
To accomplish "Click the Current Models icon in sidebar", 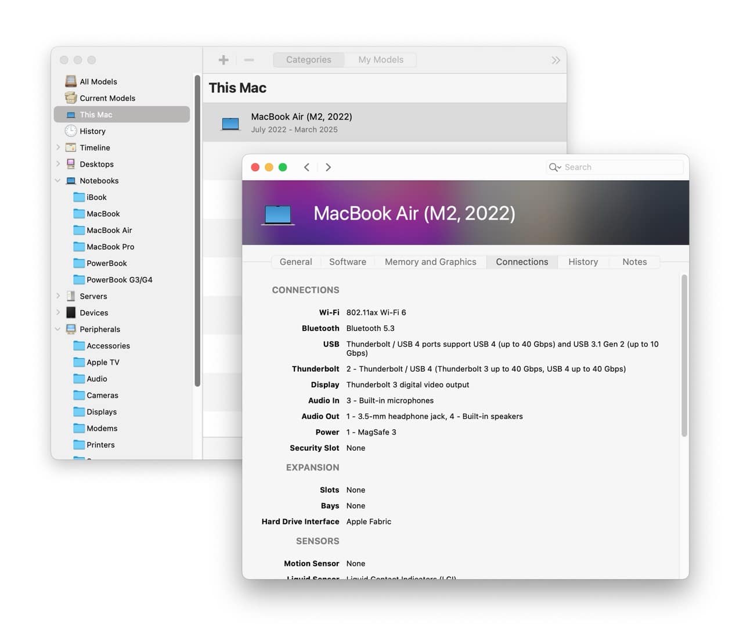I will click(71, 98).
